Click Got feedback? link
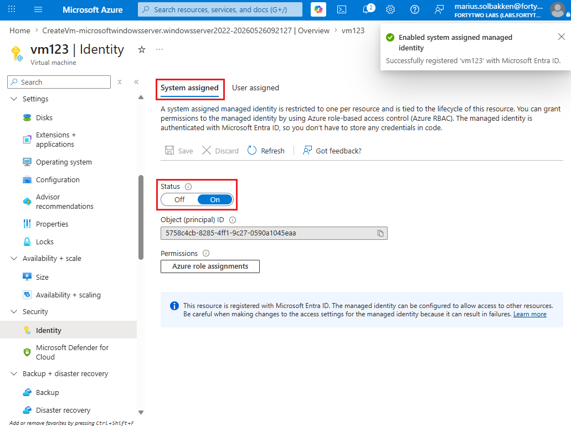Viewport: 571px width, 426px height. 332,151
